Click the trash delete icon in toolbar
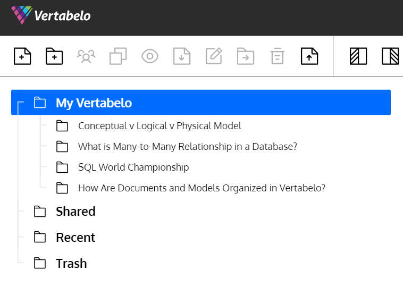 click(278, 56)
